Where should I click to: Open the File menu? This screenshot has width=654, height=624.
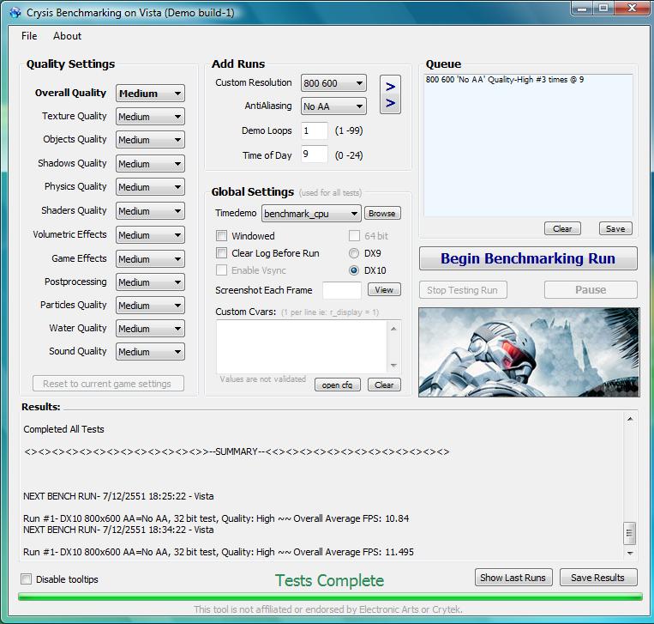tap(29, 36)
